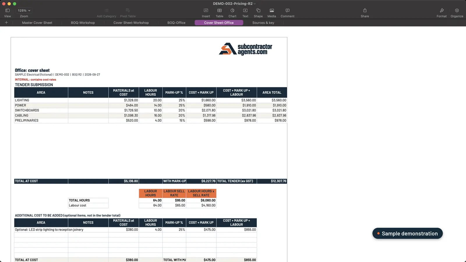
Task: Select the TOTAL HOURS row label
Action: [88, 200]
